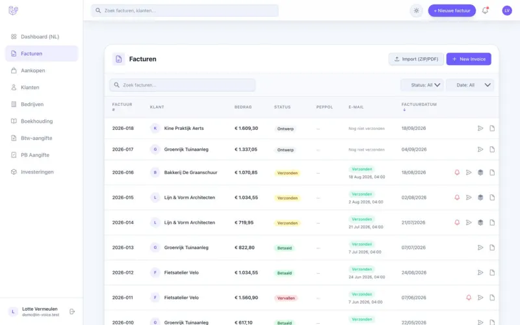Click the send icon for invoice 2026-013
The height and width of the screenshot is (325, 520).
pyautogui.click(x=480, y=248)
